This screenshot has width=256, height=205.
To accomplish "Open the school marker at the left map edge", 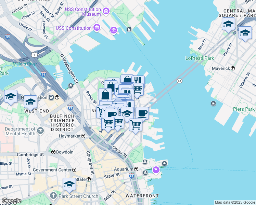I will (x=11, y=96).
